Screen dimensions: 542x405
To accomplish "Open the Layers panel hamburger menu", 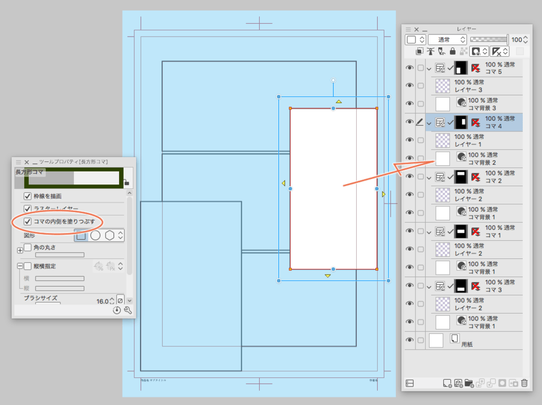I will pyautogui.click(x=408, y=28).
